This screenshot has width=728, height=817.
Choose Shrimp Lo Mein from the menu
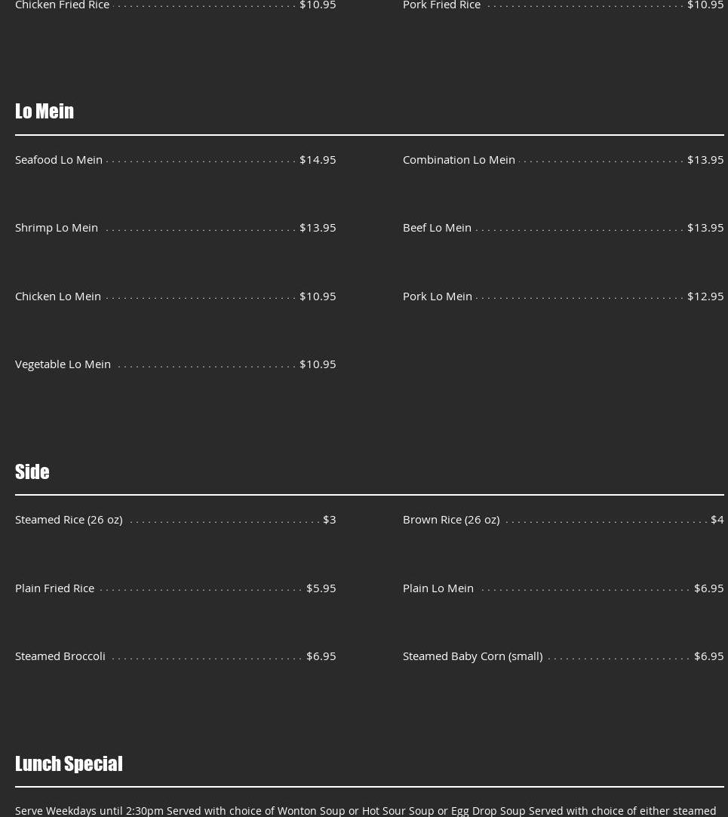[57, 227]
